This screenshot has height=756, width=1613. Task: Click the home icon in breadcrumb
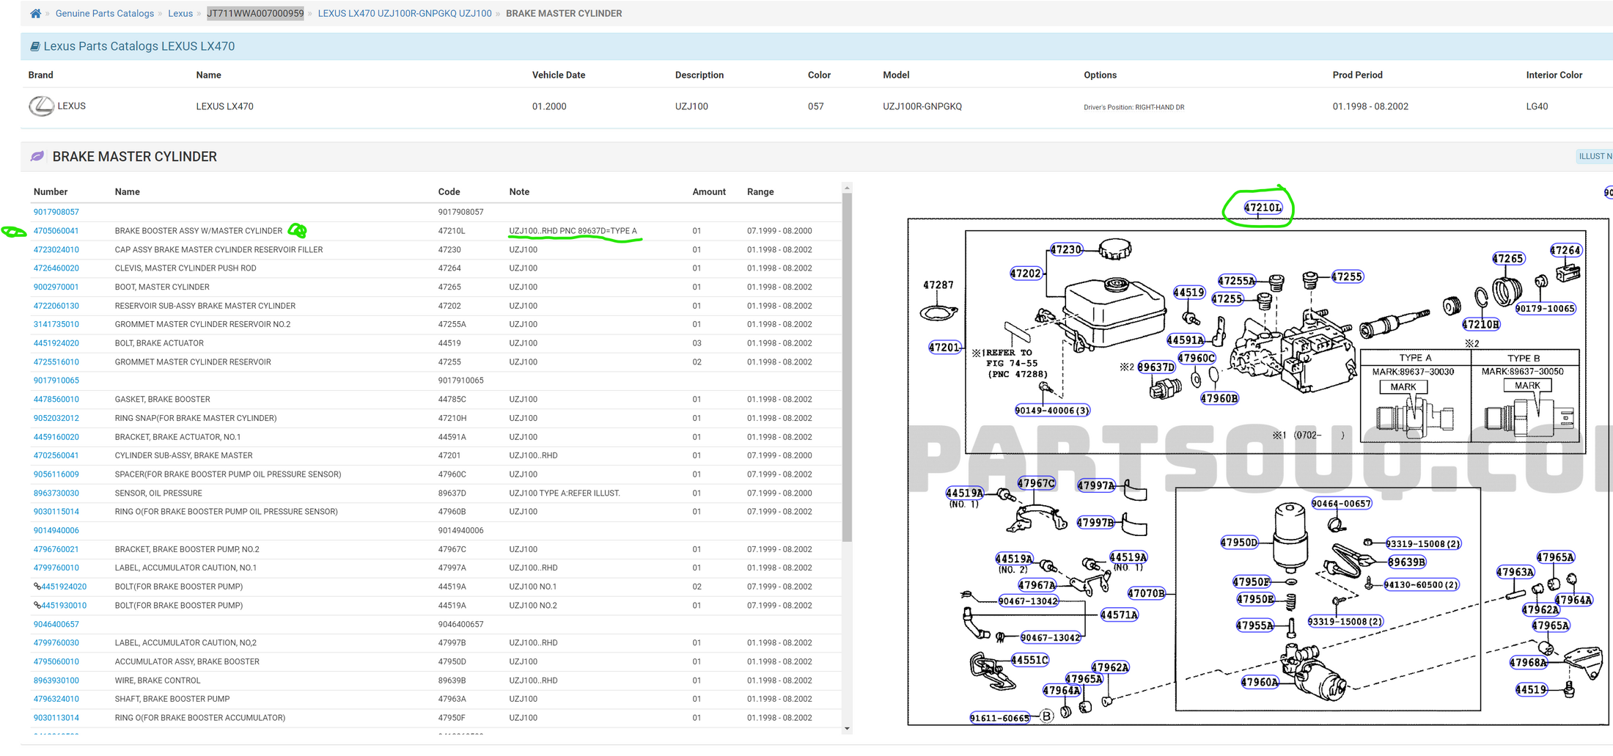[35, 13]
